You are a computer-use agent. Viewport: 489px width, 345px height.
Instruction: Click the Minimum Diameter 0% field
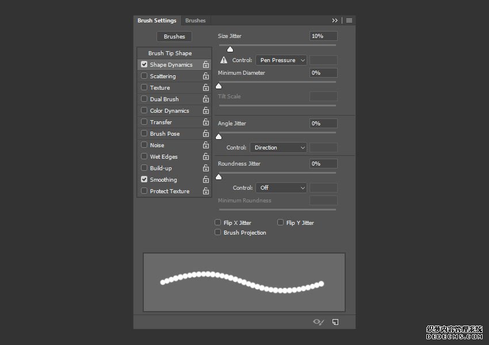point(323,72)
